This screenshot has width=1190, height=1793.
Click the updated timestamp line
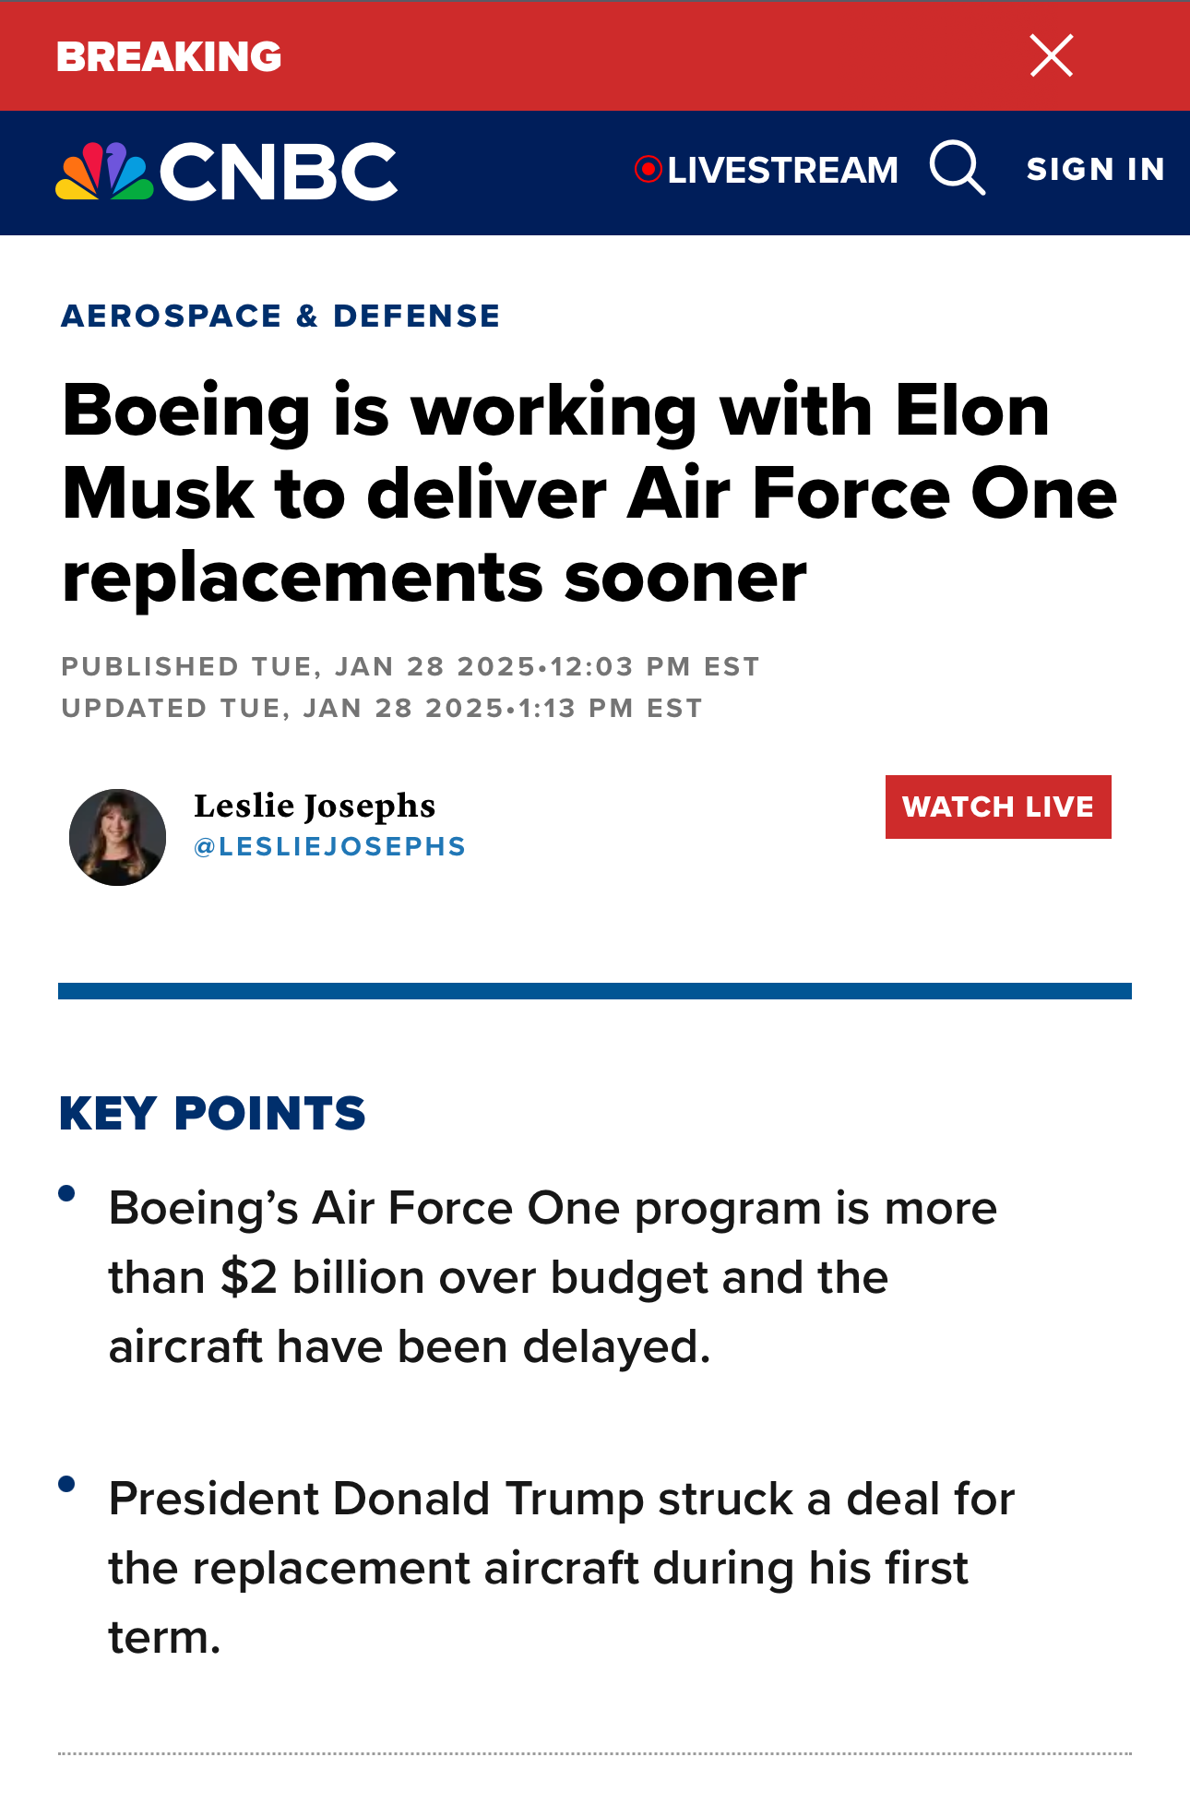click(382, 709)
